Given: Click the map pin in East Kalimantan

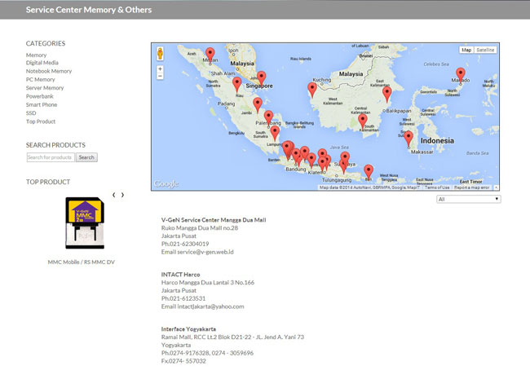Looking at the screenshot, I should pyautogui.click(x=387, y=95).
